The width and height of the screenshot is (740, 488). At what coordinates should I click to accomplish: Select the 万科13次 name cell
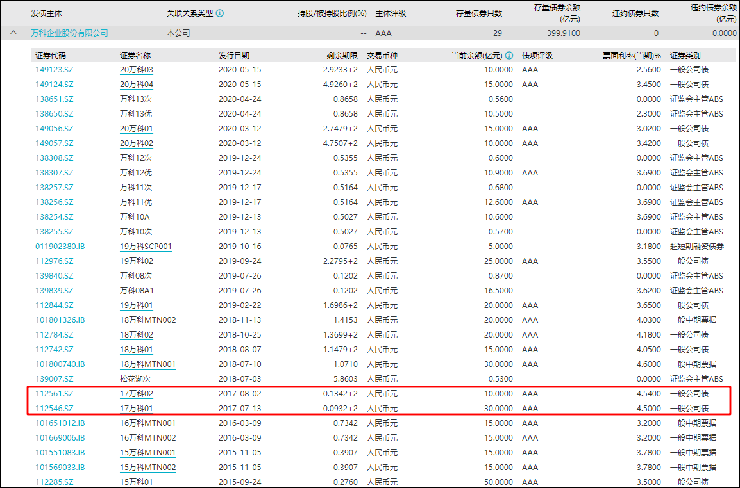click(136, 99)
